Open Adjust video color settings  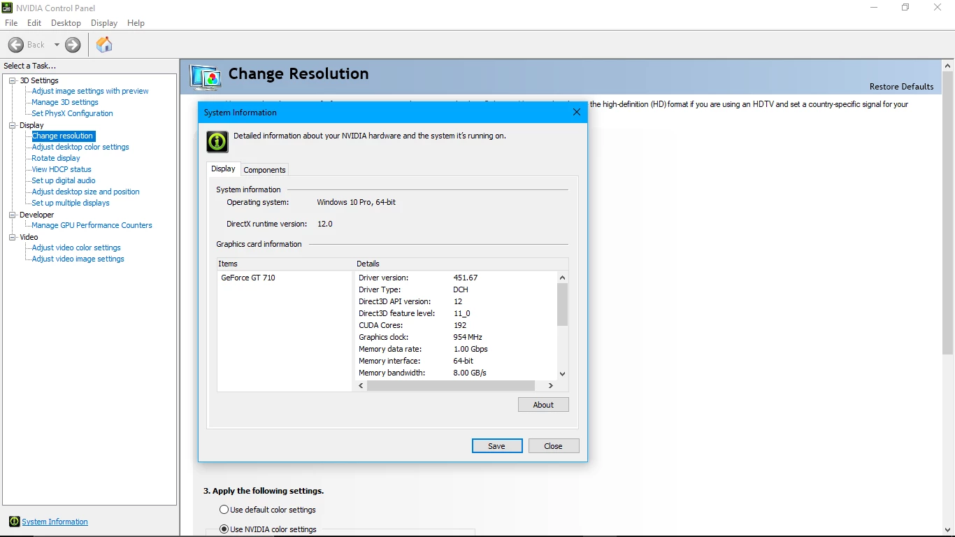[x=76, y=248]
